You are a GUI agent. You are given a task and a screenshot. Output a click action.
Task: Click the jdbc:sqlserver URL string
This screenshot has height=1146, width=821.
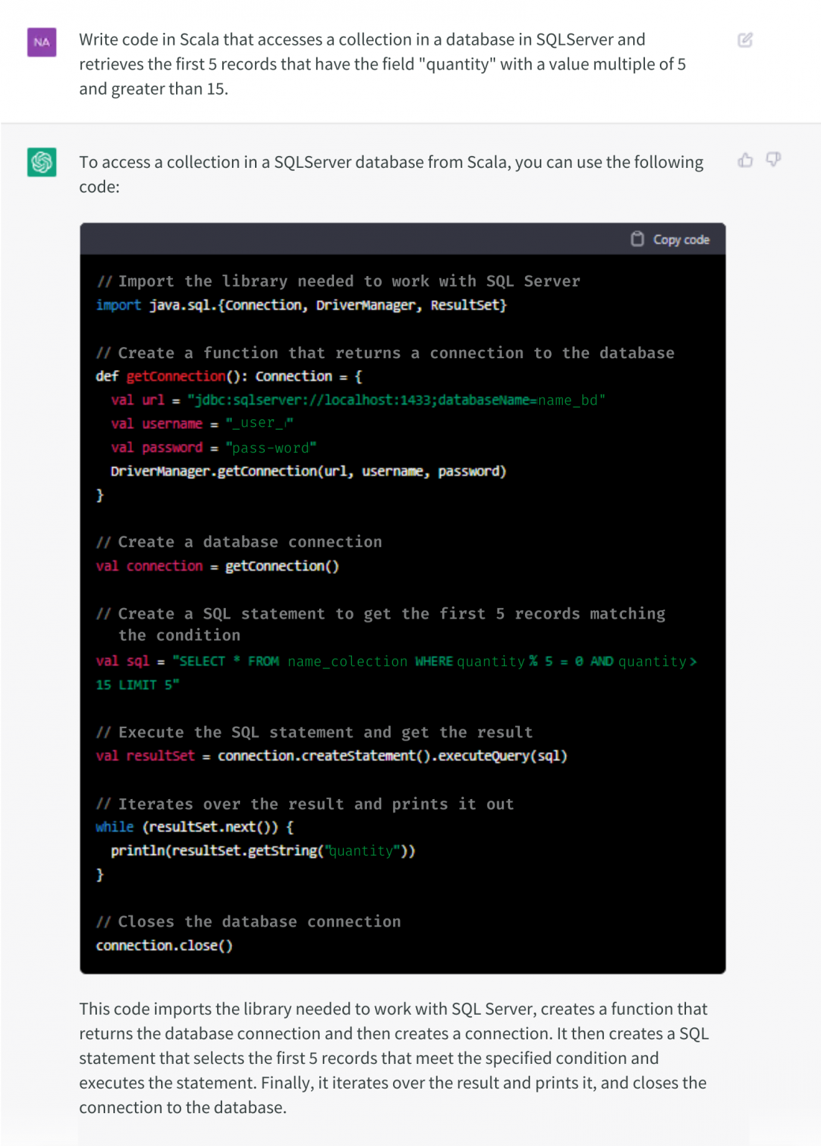399,399
